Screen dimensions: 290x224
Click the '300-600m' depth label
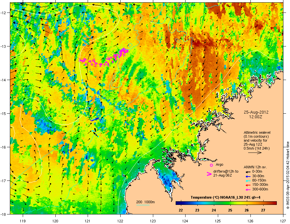[260, 189]
